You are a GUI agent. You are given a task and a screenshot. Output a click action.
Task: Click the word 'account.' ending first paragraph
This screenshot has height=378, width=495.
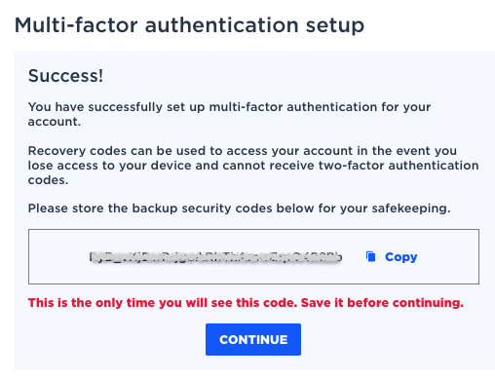pos(55,122)
